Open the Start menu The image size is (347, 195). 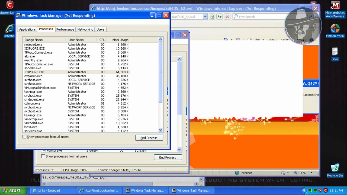(x=14, y=191)
